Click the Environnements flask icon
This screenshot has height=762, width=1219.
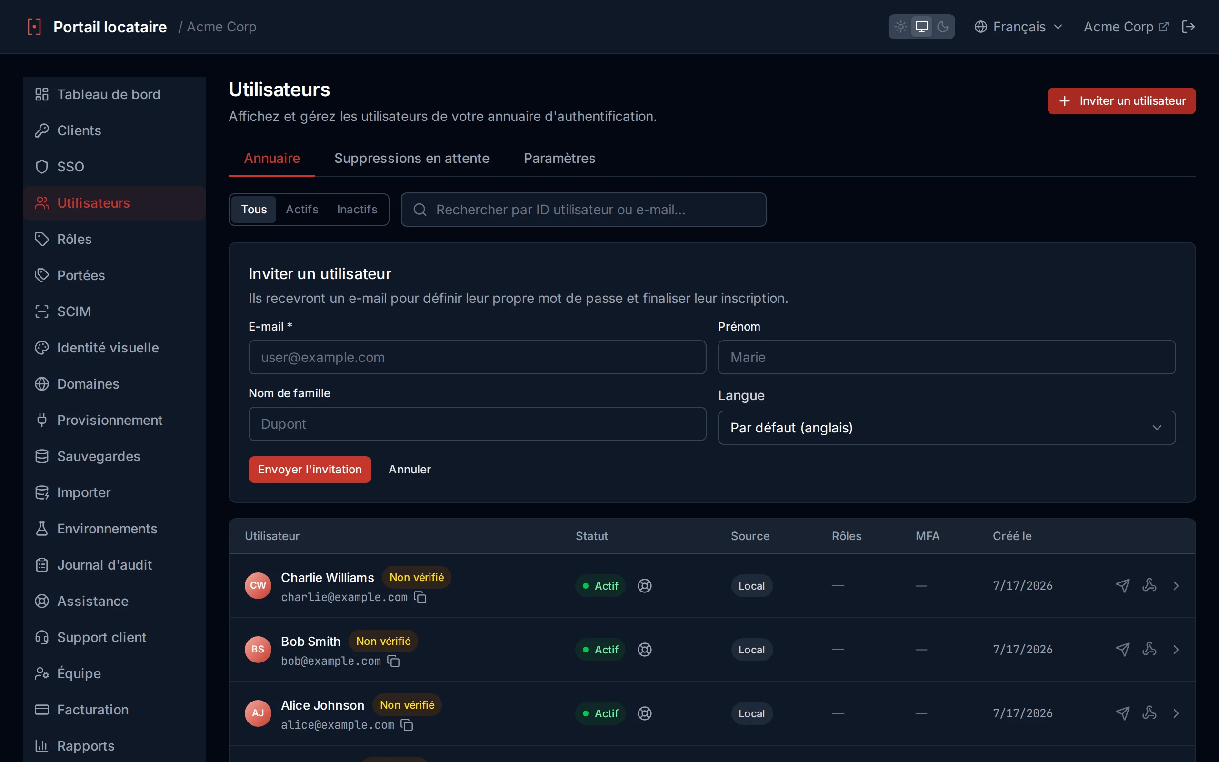42,529
